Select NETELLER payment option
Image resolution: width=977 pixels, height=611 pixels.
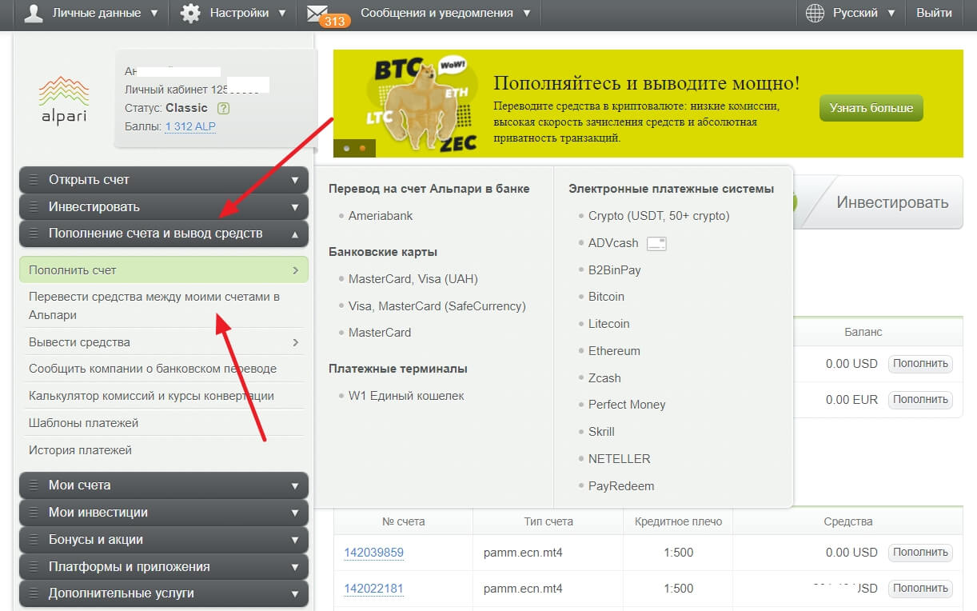(620, 459)
